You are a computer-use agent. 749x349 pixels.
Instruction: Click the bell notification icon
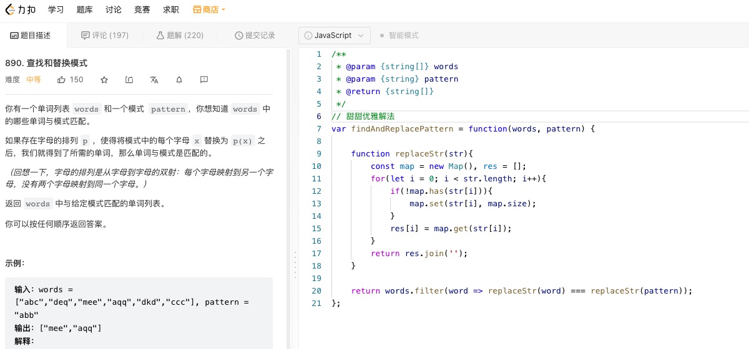tap(179, 80)
